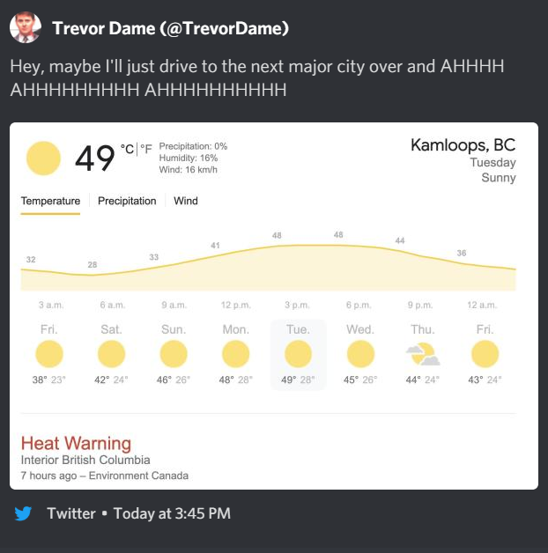Select the highlighted Tue. forecast day

(298, 355)
